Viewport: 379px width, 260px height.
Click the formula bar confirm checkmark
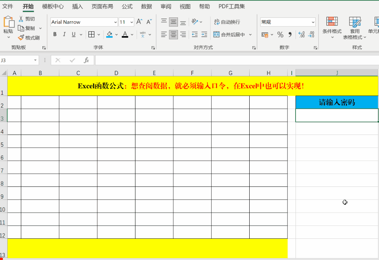pyautogui.click(x=72, y=60)
